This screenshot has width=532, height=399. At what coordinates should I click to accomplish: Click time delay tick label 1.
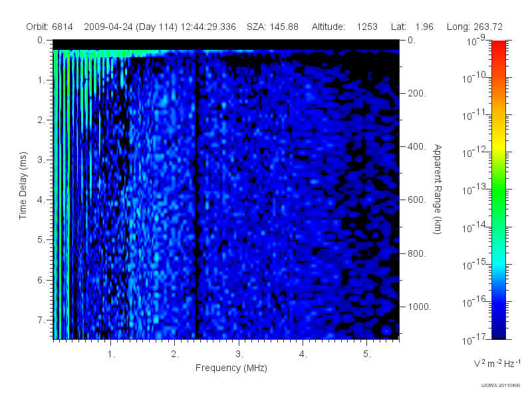pyautogui.click(x=41, y=80)
